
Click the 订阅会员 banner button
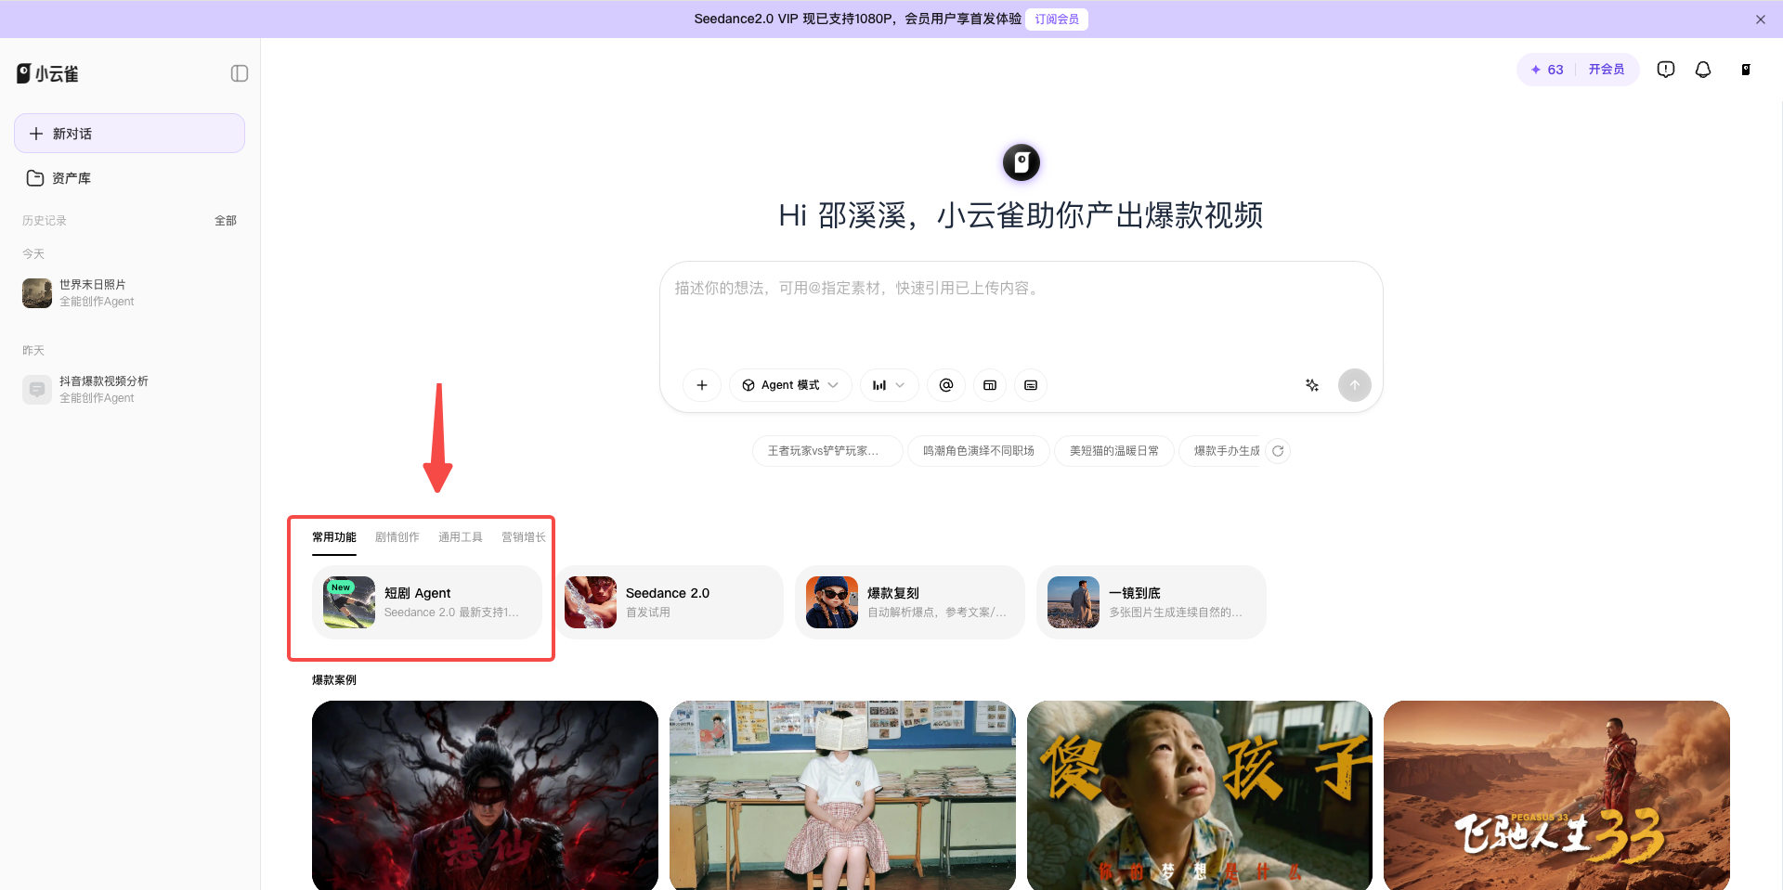point(1057,19)
